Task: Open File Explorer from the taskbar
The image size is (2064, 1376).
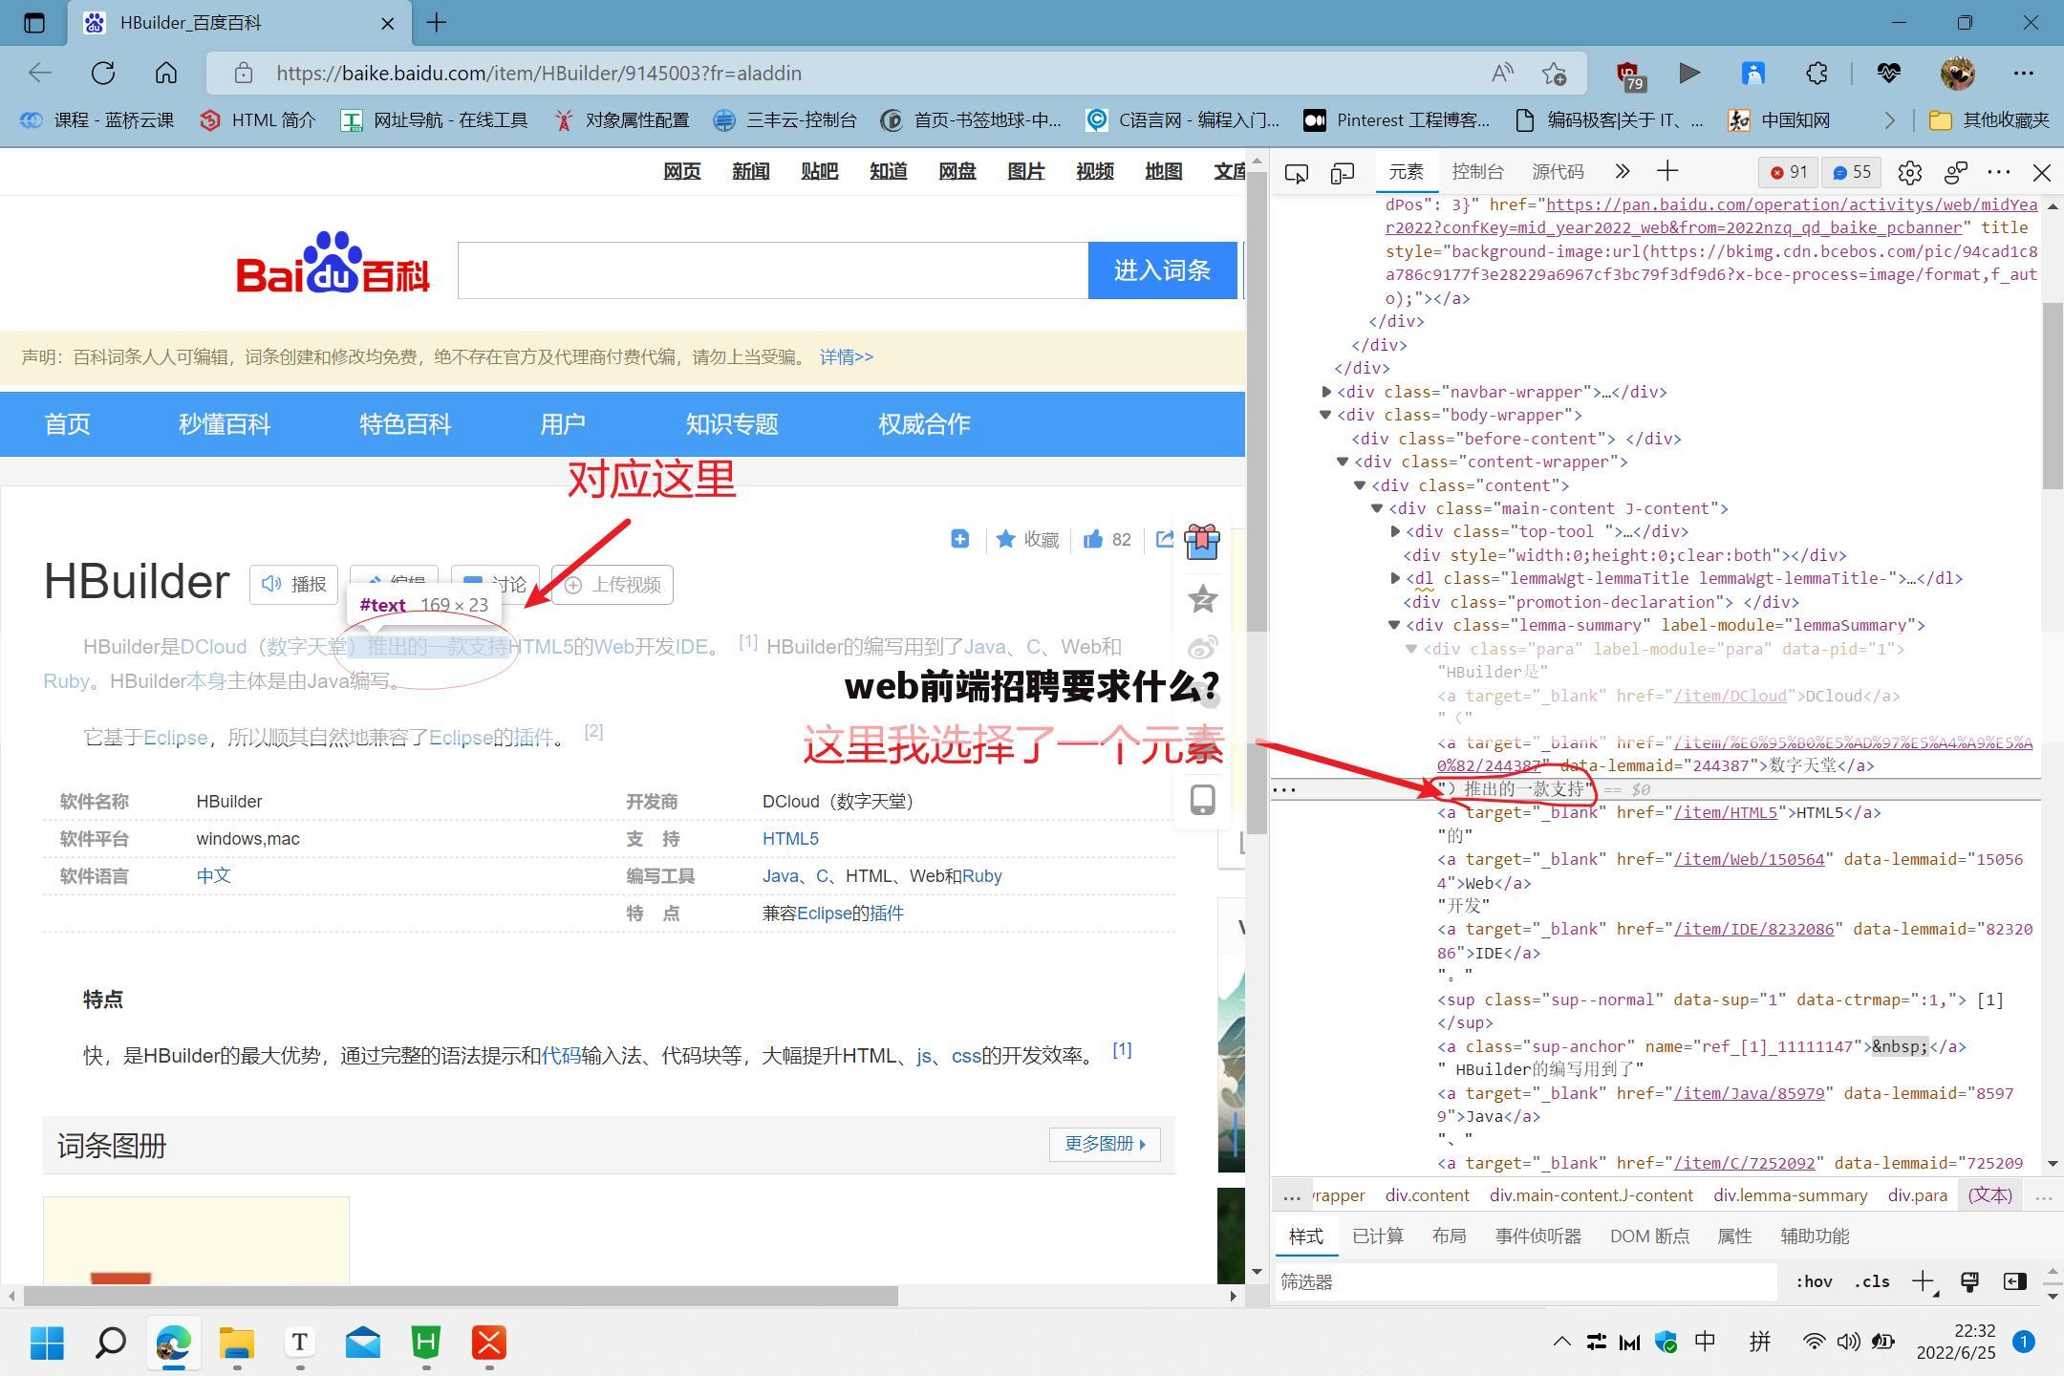Action: 236,1343
